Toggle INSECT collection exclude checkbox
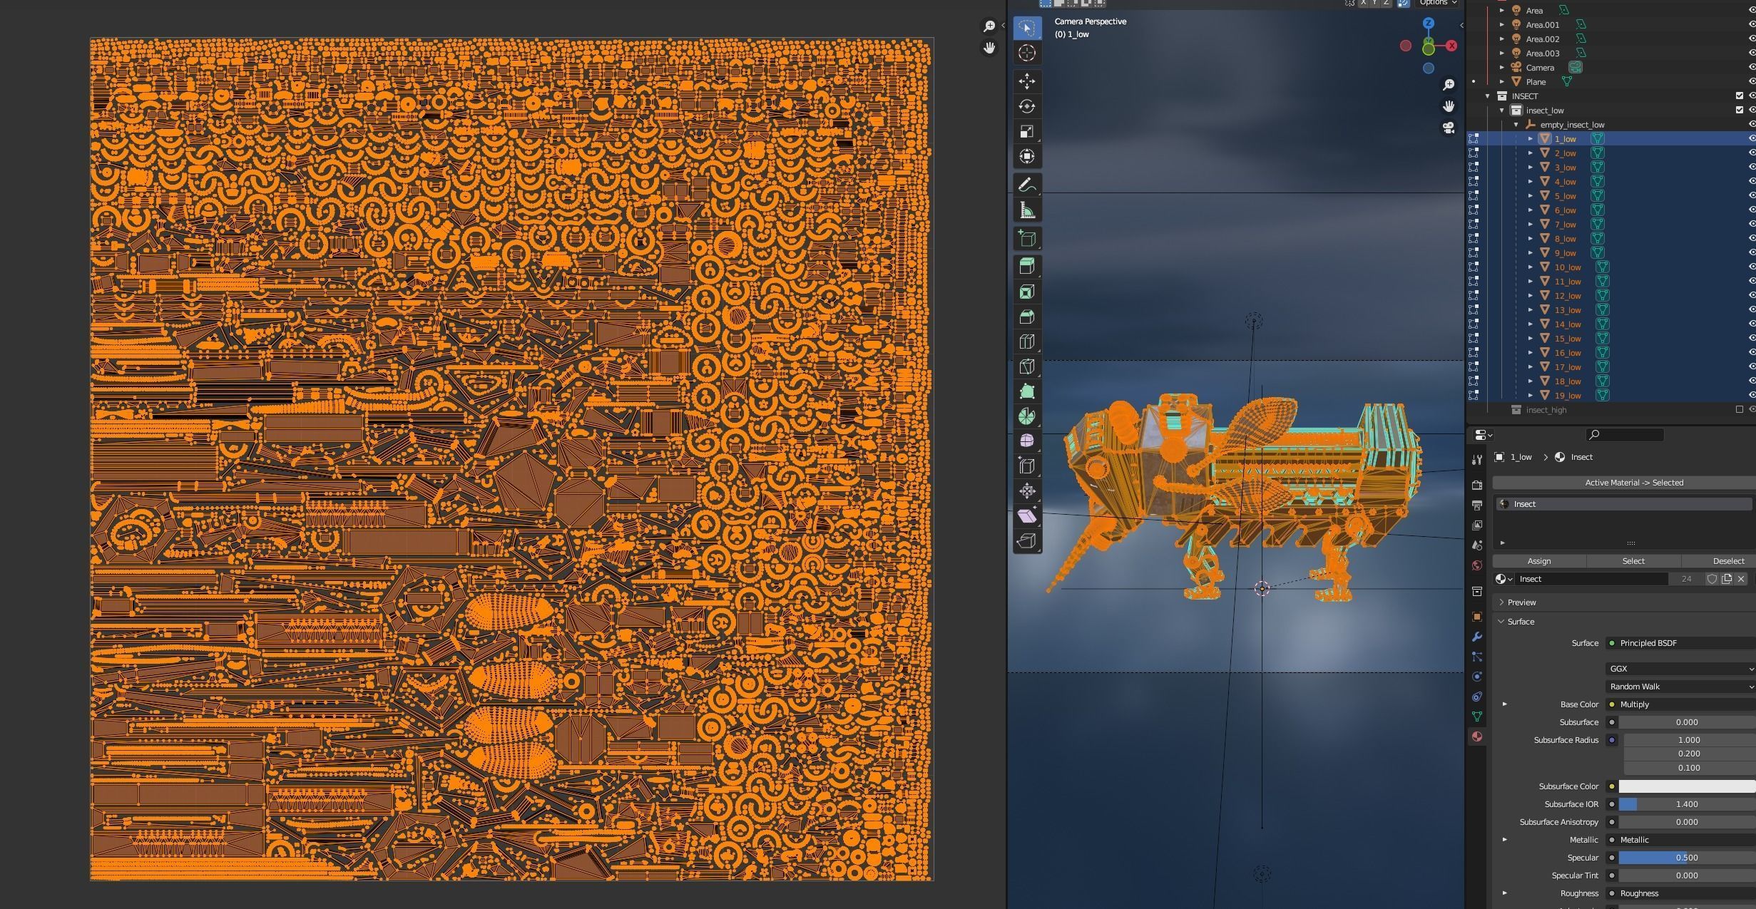 point(1739,96)
